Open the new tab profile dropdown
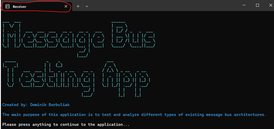 [87, 6]
